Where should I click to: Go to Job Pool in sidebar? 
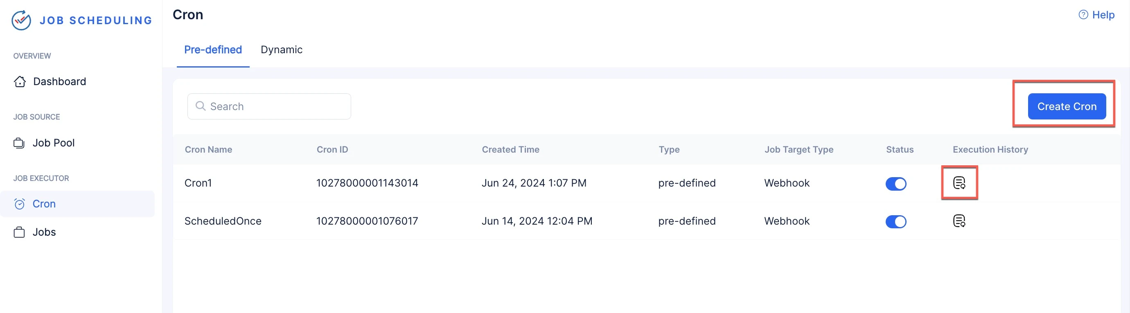54,143
